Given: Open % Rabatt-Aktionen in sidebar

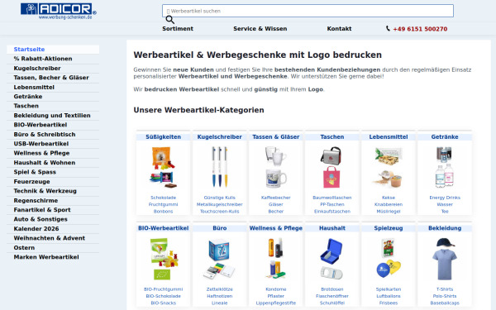Looking at the screenshot, I should point(53,59).
